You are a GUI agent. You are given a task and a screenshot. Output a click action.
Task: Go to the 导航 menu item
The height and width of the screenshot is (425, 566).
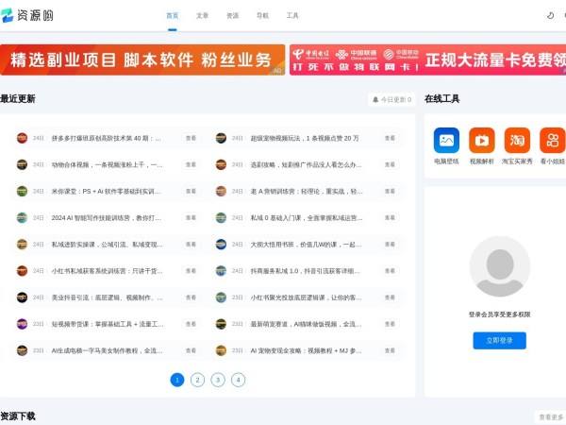tap(262, 16)
